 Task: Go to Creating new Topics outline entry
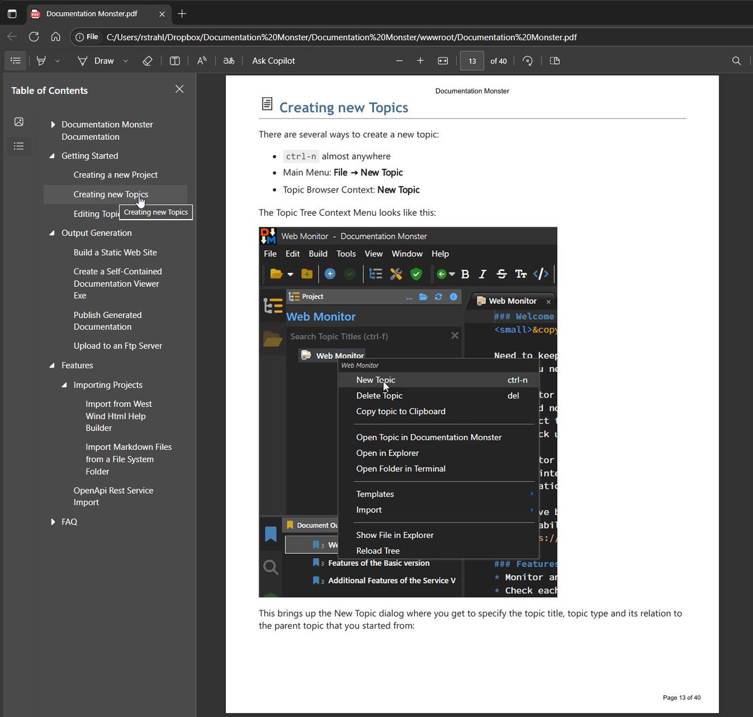111,194
